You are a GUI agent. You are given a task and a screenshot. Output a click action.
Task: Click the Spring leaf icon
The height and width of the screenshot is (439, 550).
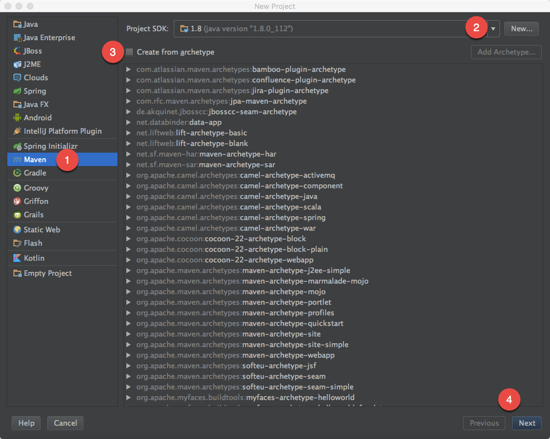[x=17, y=91]
